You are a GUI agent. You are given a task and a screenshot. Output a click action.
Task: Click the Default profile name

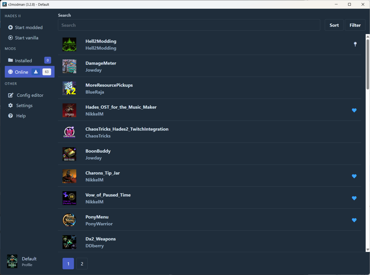[29, 259]
